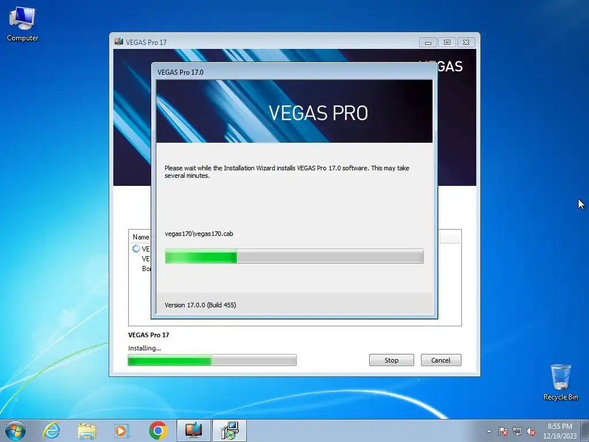
Task: Click the spinning status icon in the list
Action: pos(136,249)
